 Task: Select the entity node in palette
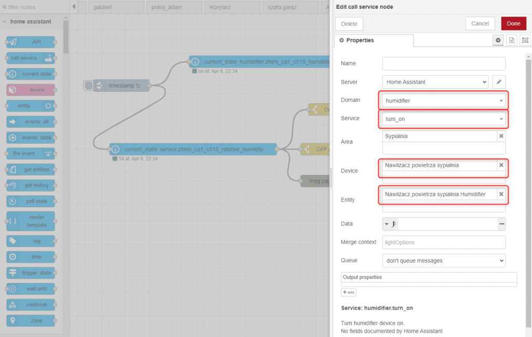pos(30,105)
